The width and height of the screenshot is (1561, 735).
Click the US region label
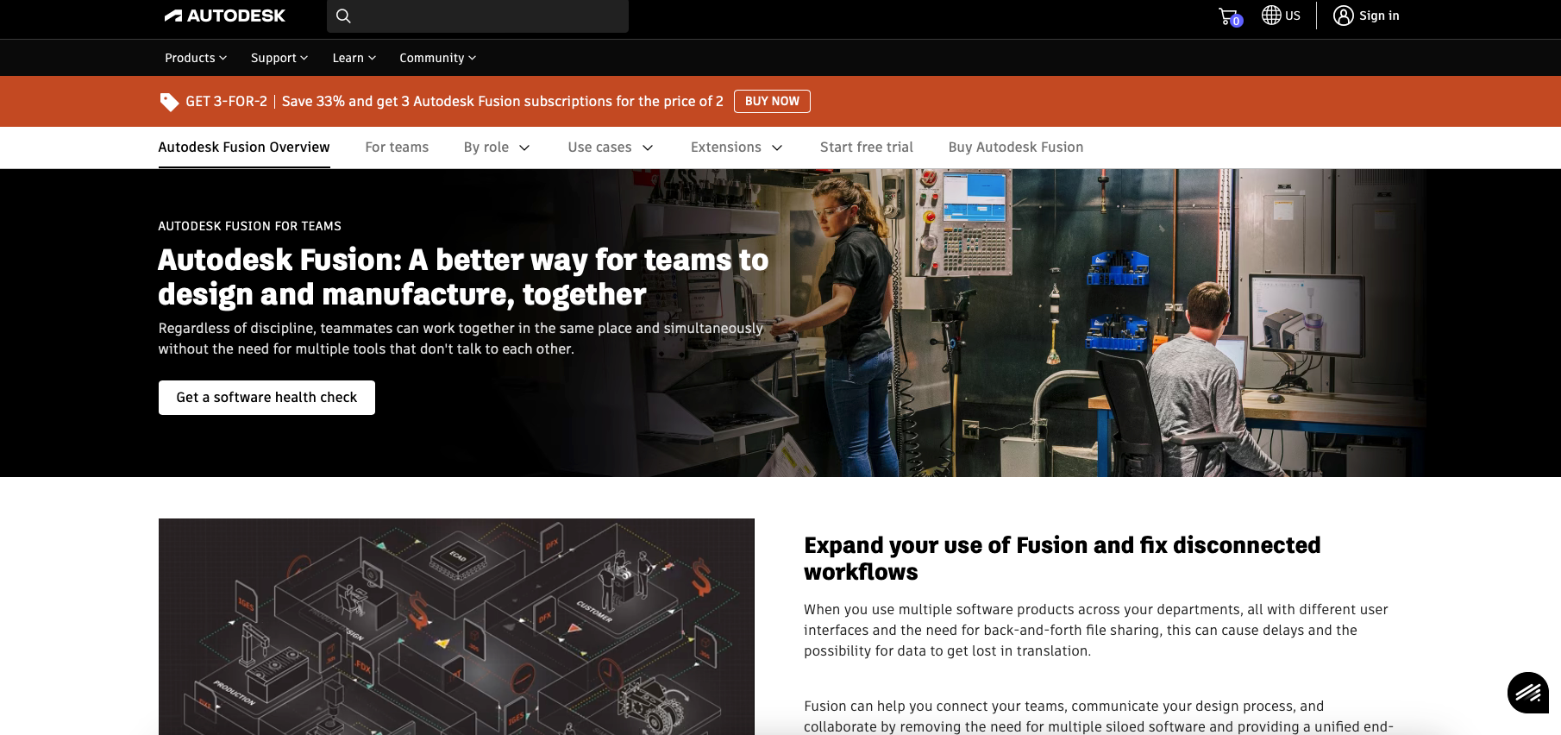point(1292,16)
